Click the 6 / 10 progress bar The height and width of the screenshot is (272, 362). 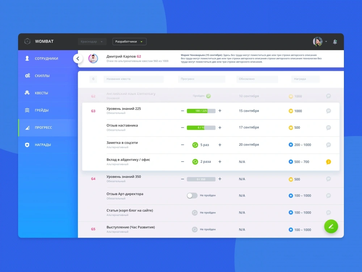(201, 128)
